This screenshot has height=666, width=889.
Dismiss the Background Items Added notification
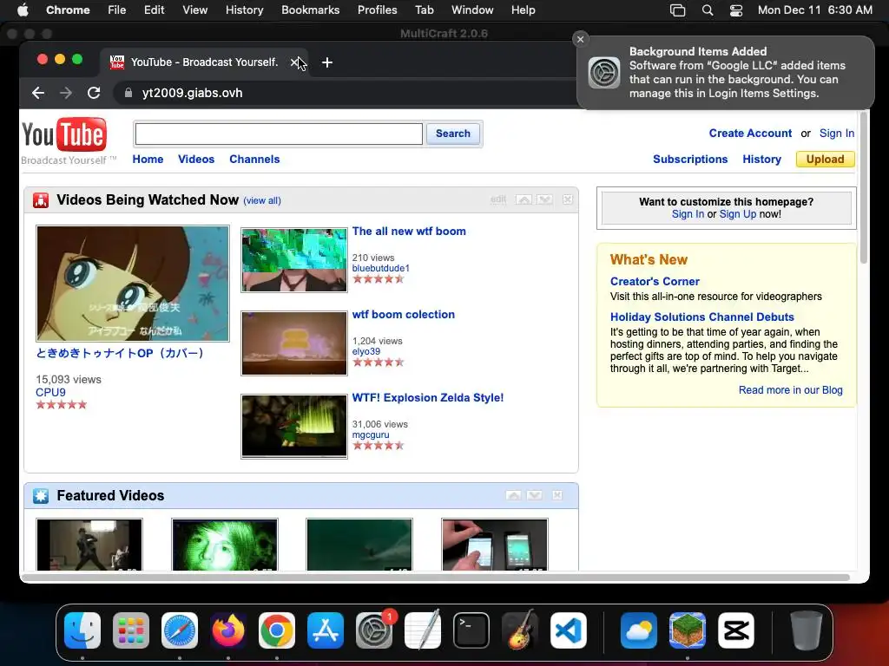(580, 39)
